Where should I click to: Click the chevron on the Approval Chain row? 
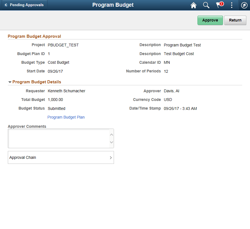(x=111, y=157)
